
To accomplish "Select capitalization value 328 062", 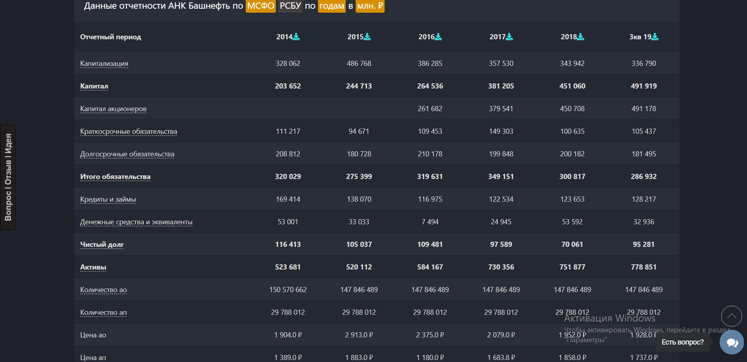I will (288, 63).
